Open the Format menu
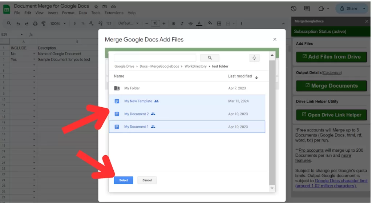The height and width of the screenshot is (203, 372). coord(68,13)
